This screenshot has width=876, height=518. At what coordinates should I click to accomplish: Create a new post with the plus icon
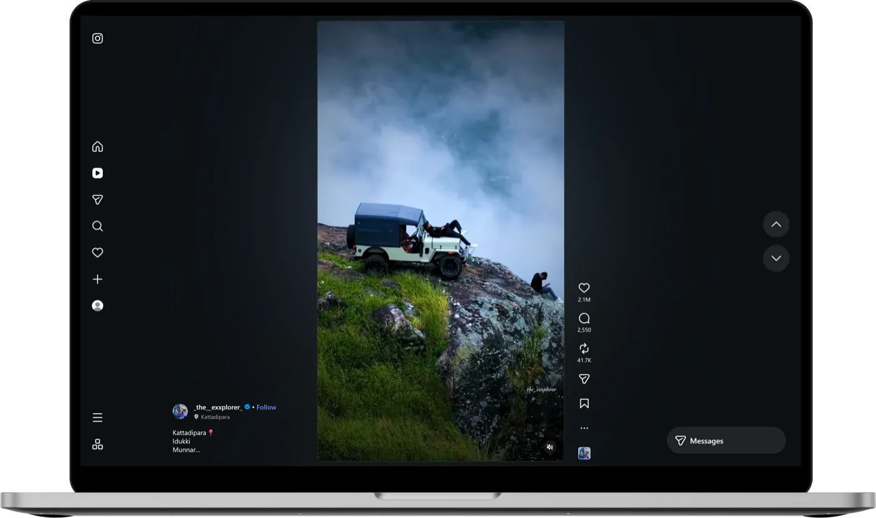[98, 279]
